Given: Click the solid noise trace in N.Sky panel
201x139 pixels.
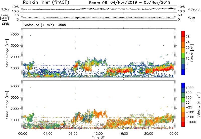Looking at the screenshot, I should 98,9.
